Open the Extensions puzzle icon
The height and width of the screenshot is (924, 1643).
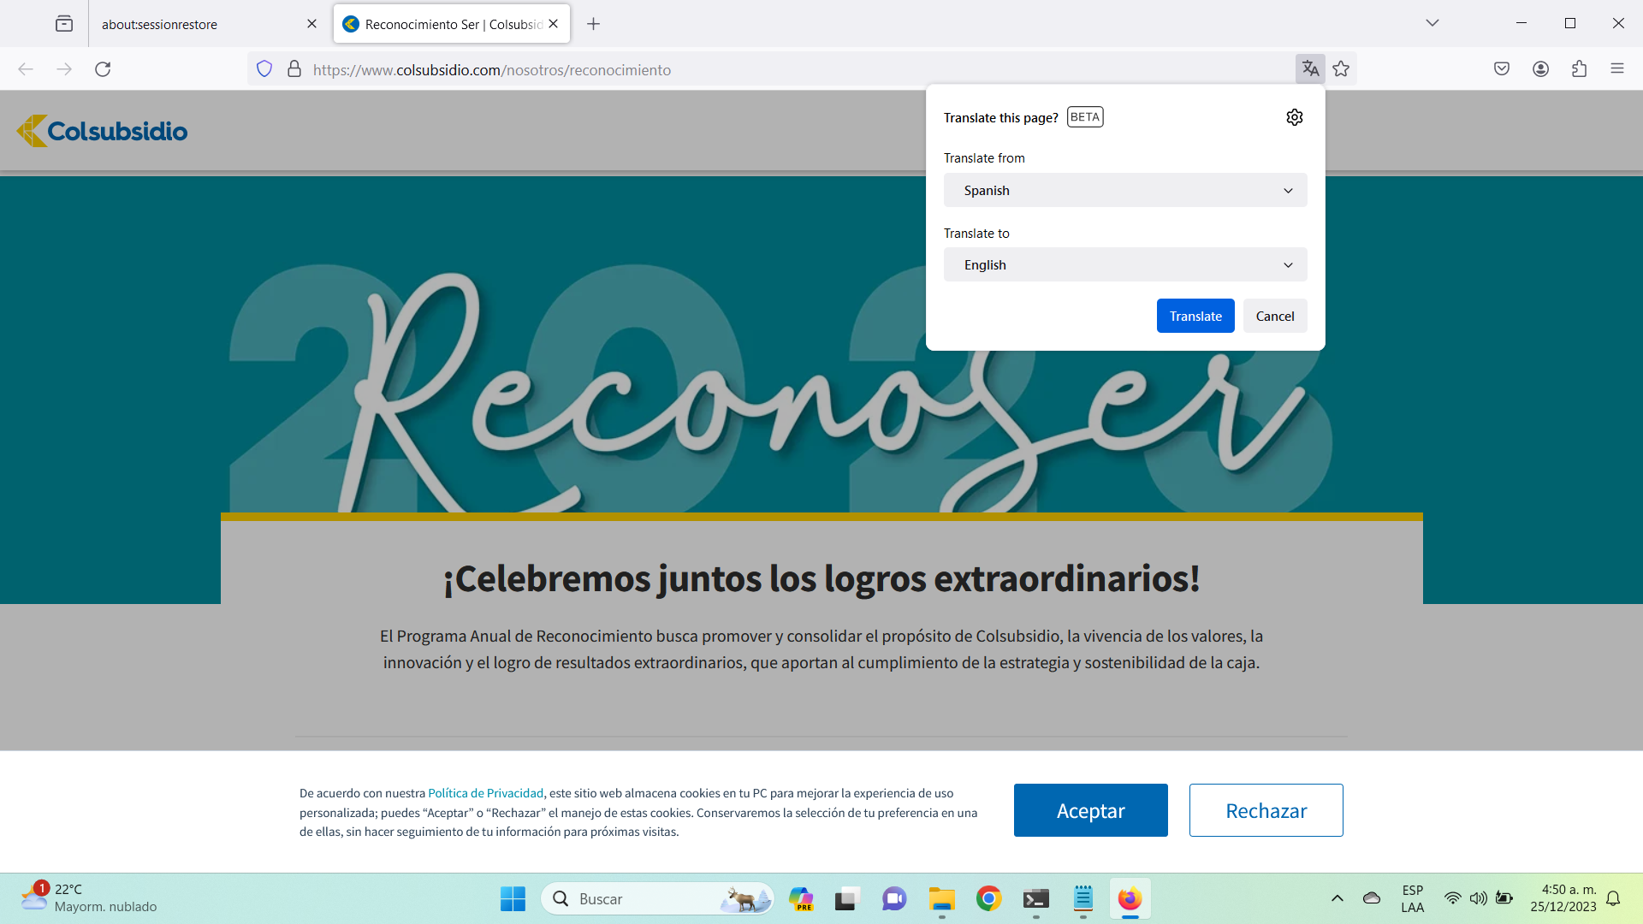point(1579,69)
